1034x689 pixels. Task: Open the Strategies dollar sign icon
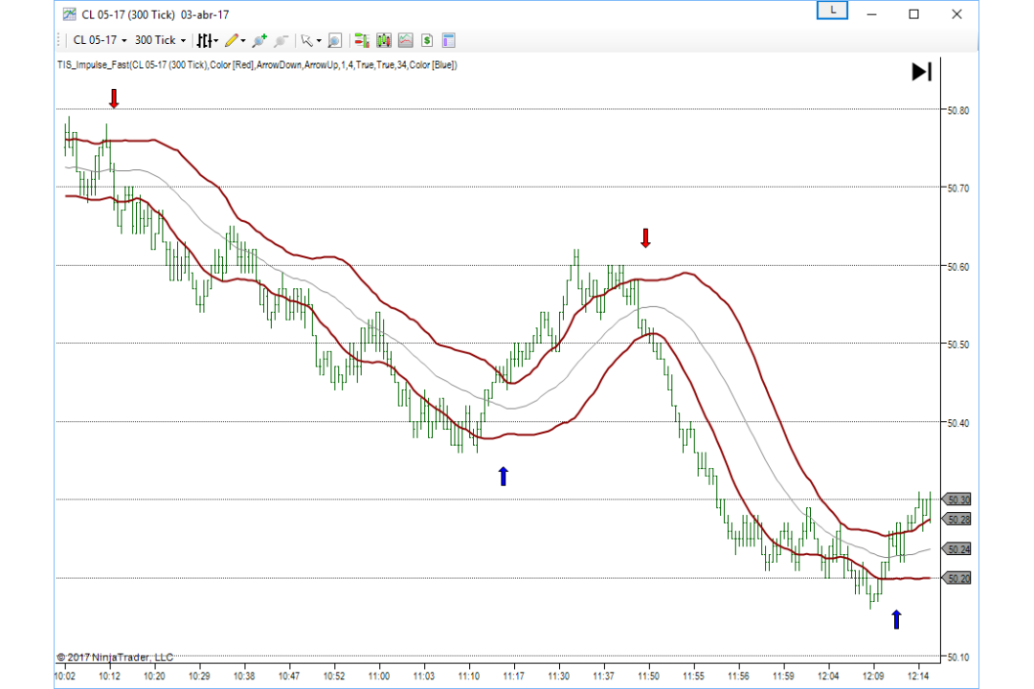pyautogui.click(x=427, y=40)
